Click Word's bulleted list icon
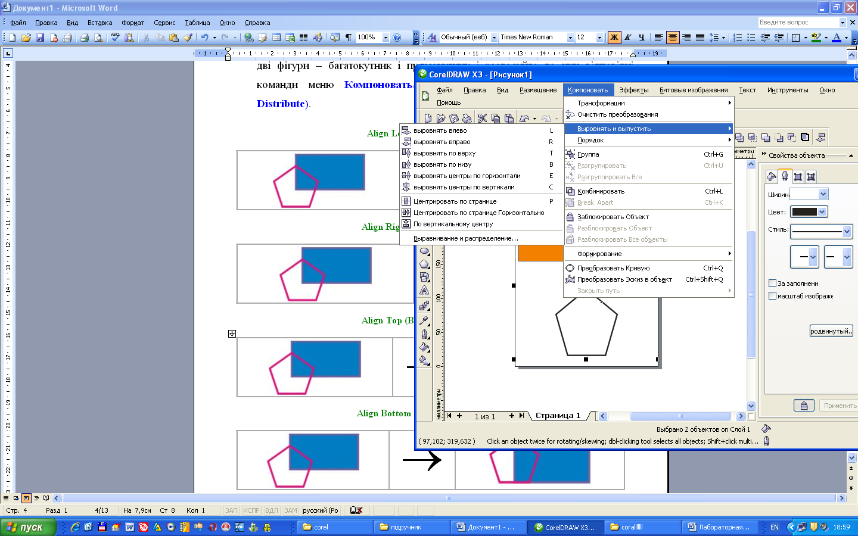 pyautogui.click(x=751, y=38)
